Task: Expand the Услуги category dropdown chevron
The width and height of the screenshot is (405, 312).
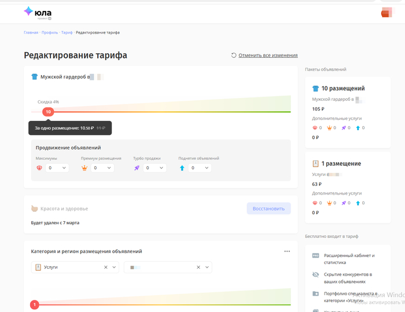Action: 114,267
